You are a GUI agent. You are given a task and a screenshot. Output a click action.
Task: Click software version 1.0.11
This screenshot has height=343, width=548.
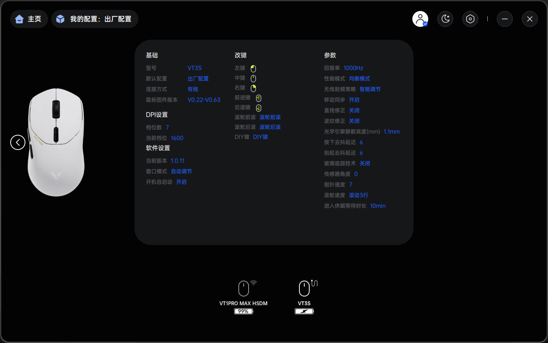click(177, 161)
